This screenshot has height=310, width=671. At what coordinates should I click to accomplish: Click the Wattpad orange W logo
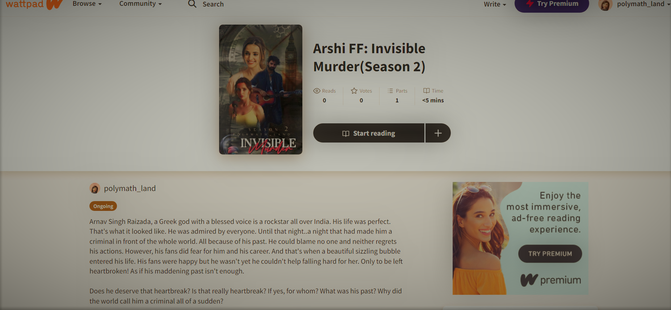click(54, 4)
